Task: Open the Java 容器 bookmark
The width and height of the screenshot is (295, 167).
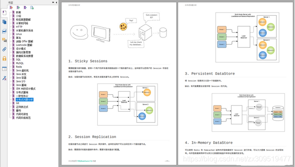Action: [21, 78]
